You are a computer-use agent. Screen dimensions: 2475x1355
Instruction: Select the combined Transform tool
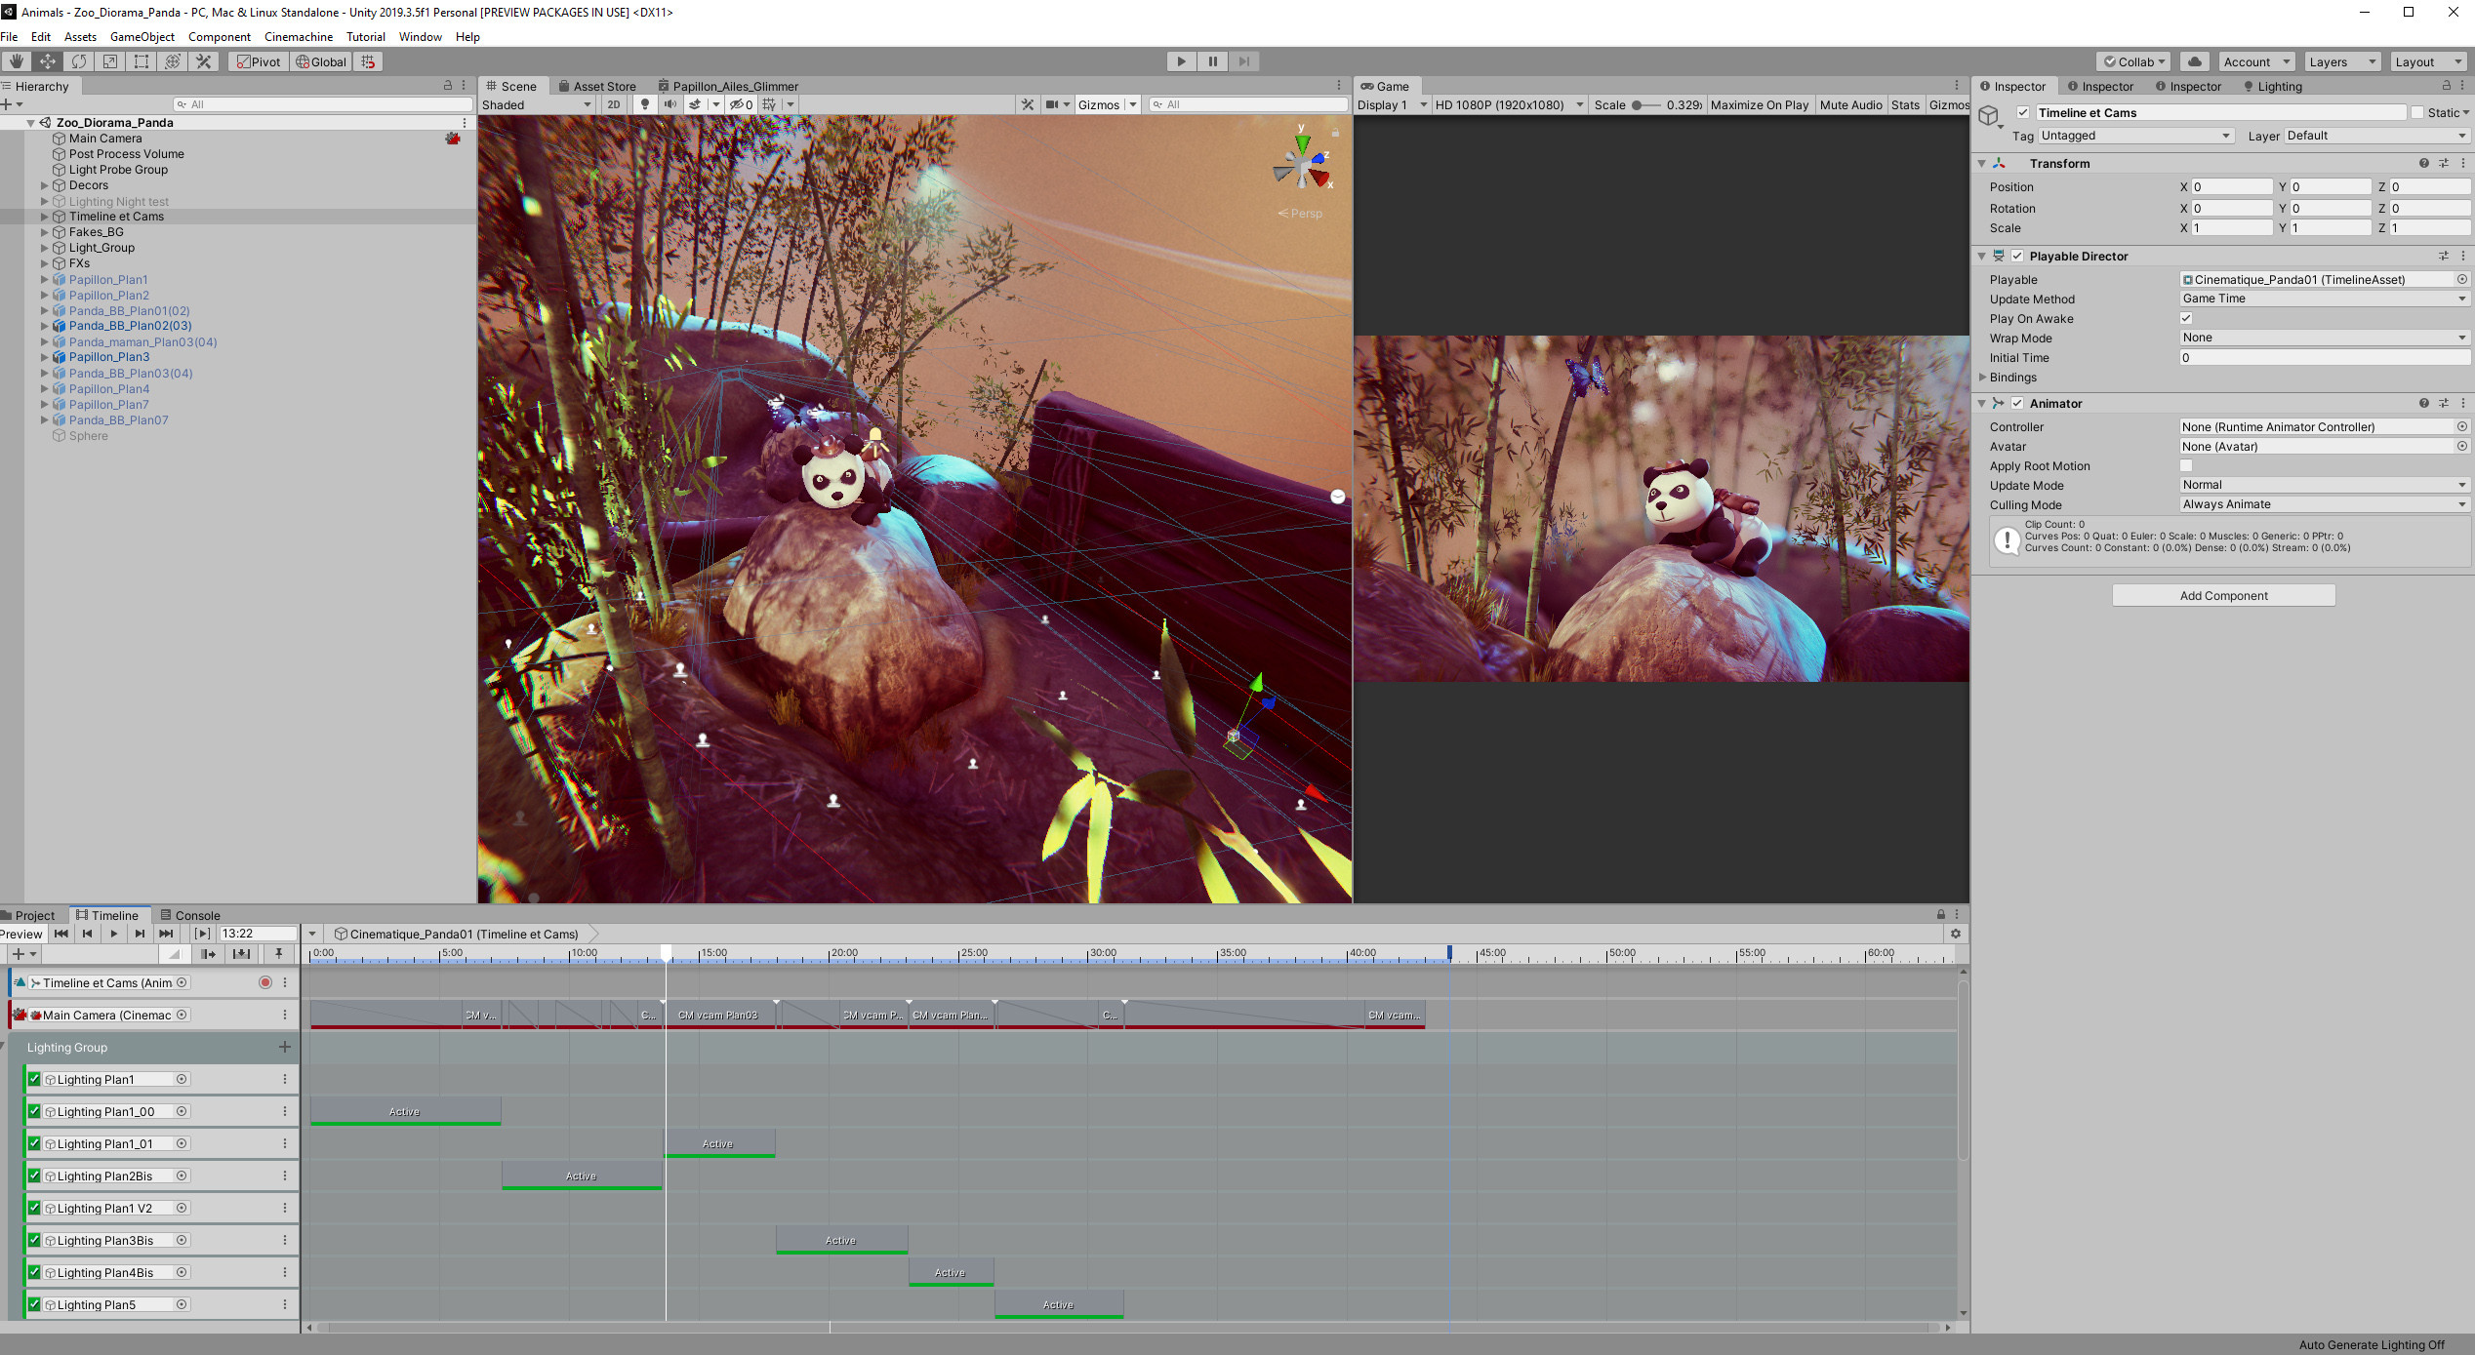click(172, 61)
